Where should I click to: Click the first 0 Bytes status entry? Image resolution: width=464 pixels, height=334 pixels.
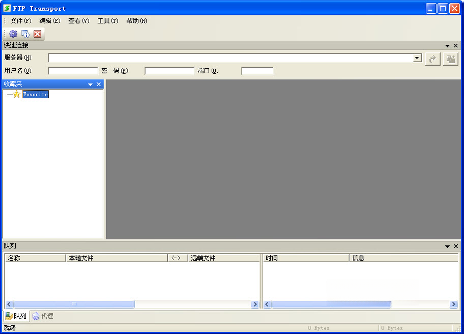pos(319,328)
